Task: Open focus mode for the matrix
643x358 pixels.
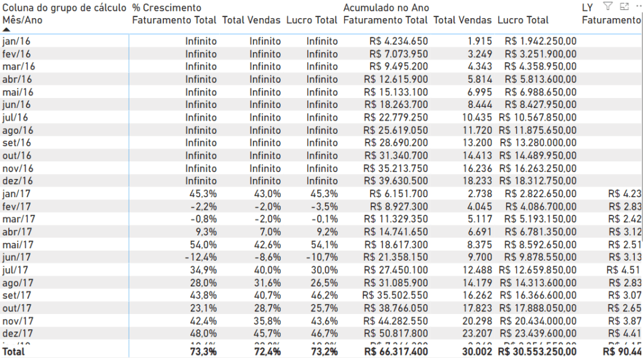Action: pyautogui.click(x=624, y=6)
